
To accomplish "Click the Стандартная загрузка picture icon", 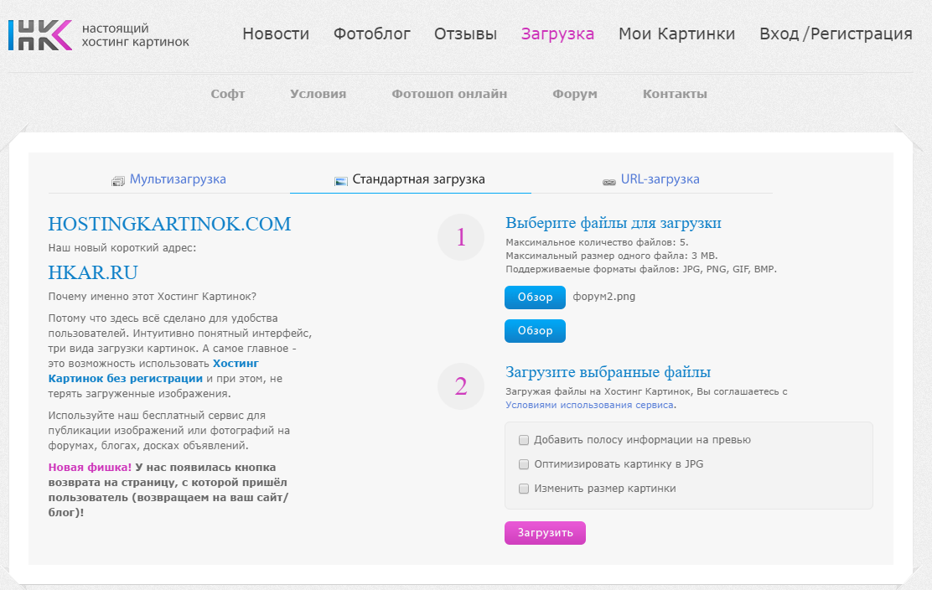I will [340, 181].
